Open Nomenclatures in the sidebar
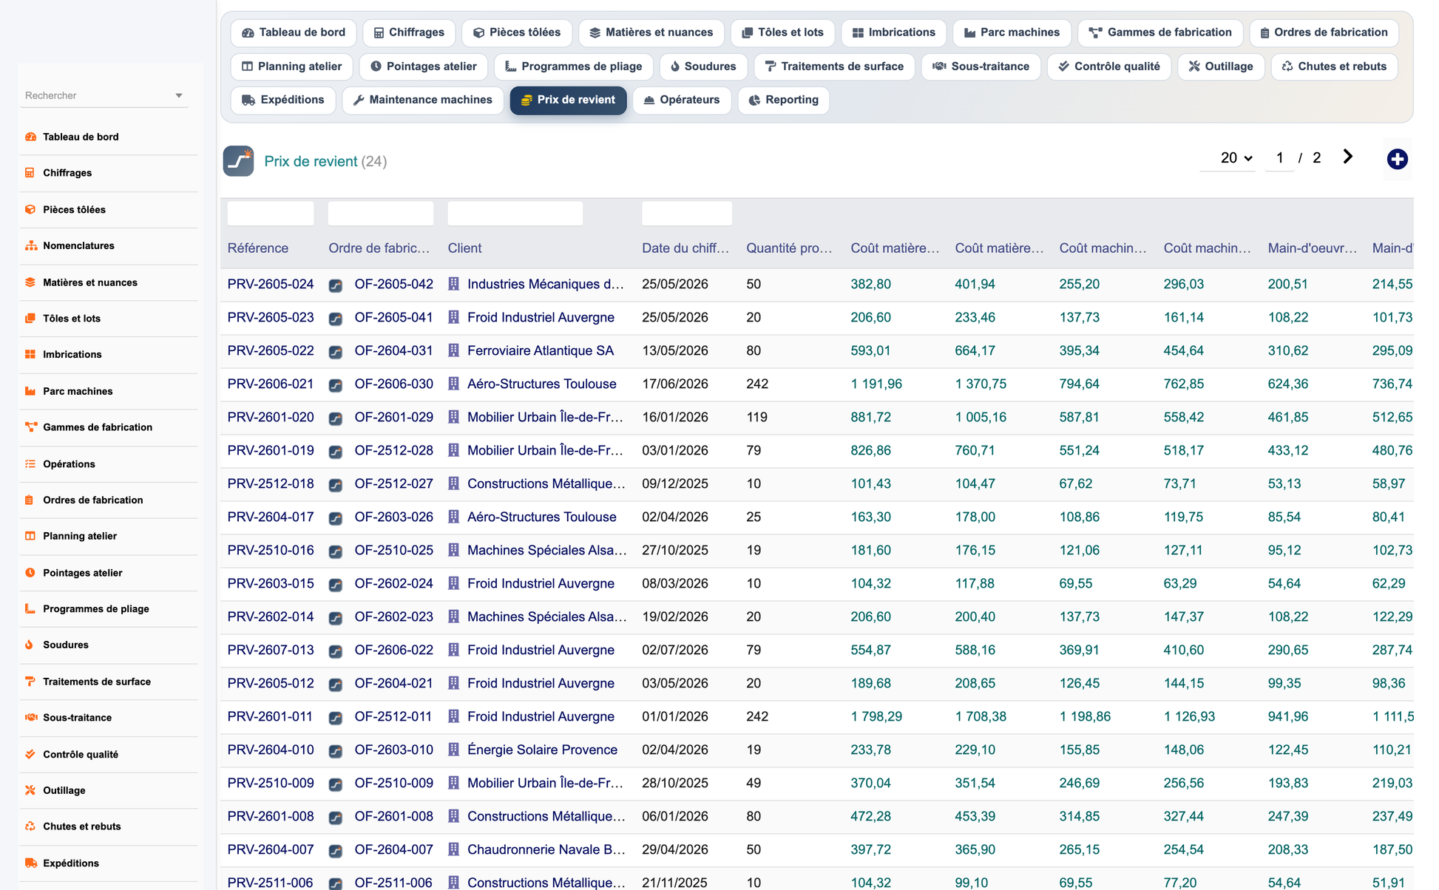1439x890 pixels. 78,246
